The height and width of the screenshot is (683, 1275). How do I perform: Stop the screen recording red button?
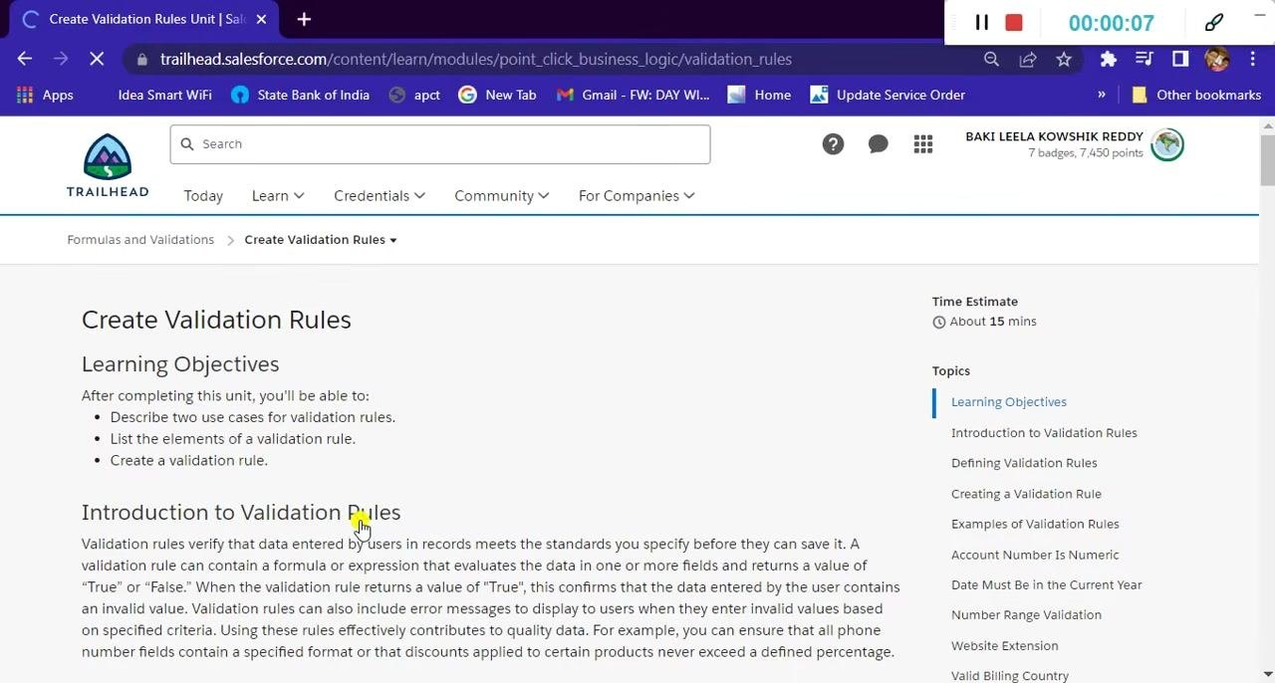tap(1014, 22)
